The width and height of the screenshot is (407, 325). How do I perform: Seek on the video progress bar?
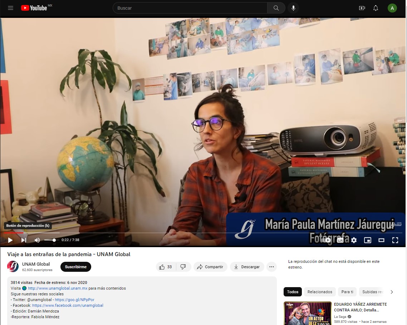point(202,233)
